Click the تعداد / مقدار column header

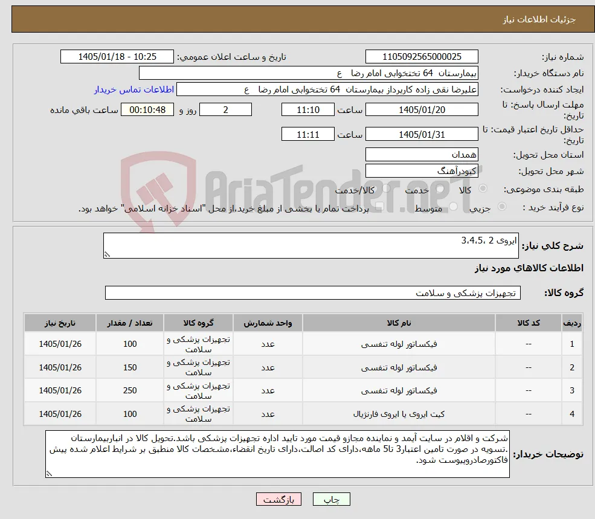[x=130, y=323]
